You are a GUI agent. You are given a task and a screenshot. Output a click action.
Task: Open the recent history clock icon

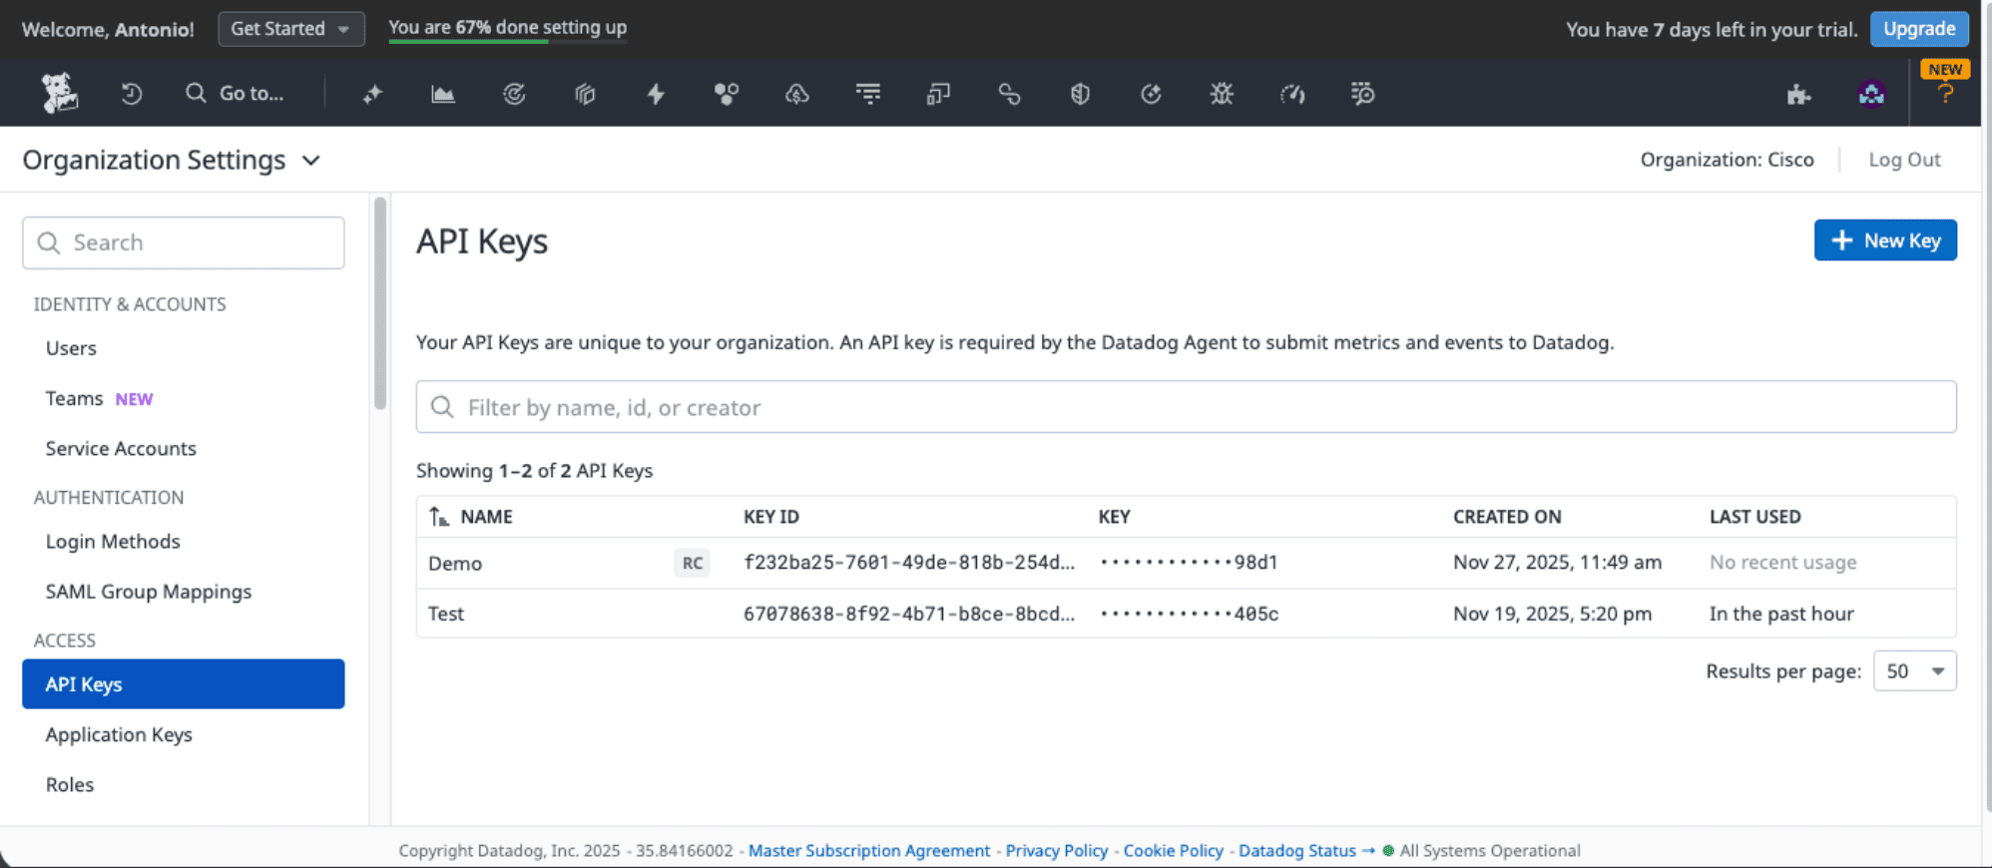(132, 94)
